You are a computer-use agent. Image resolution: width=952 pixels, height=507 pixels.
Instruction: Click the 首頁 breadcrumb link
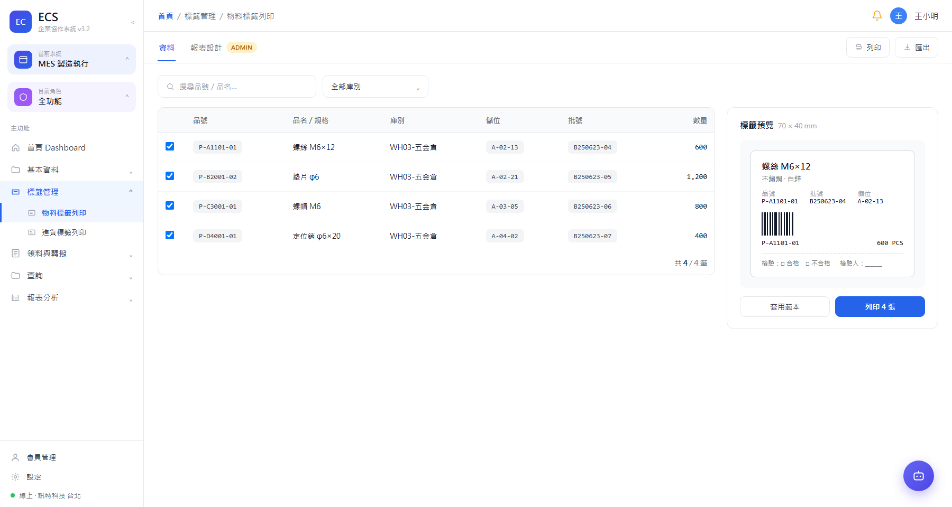pos(166,16)
